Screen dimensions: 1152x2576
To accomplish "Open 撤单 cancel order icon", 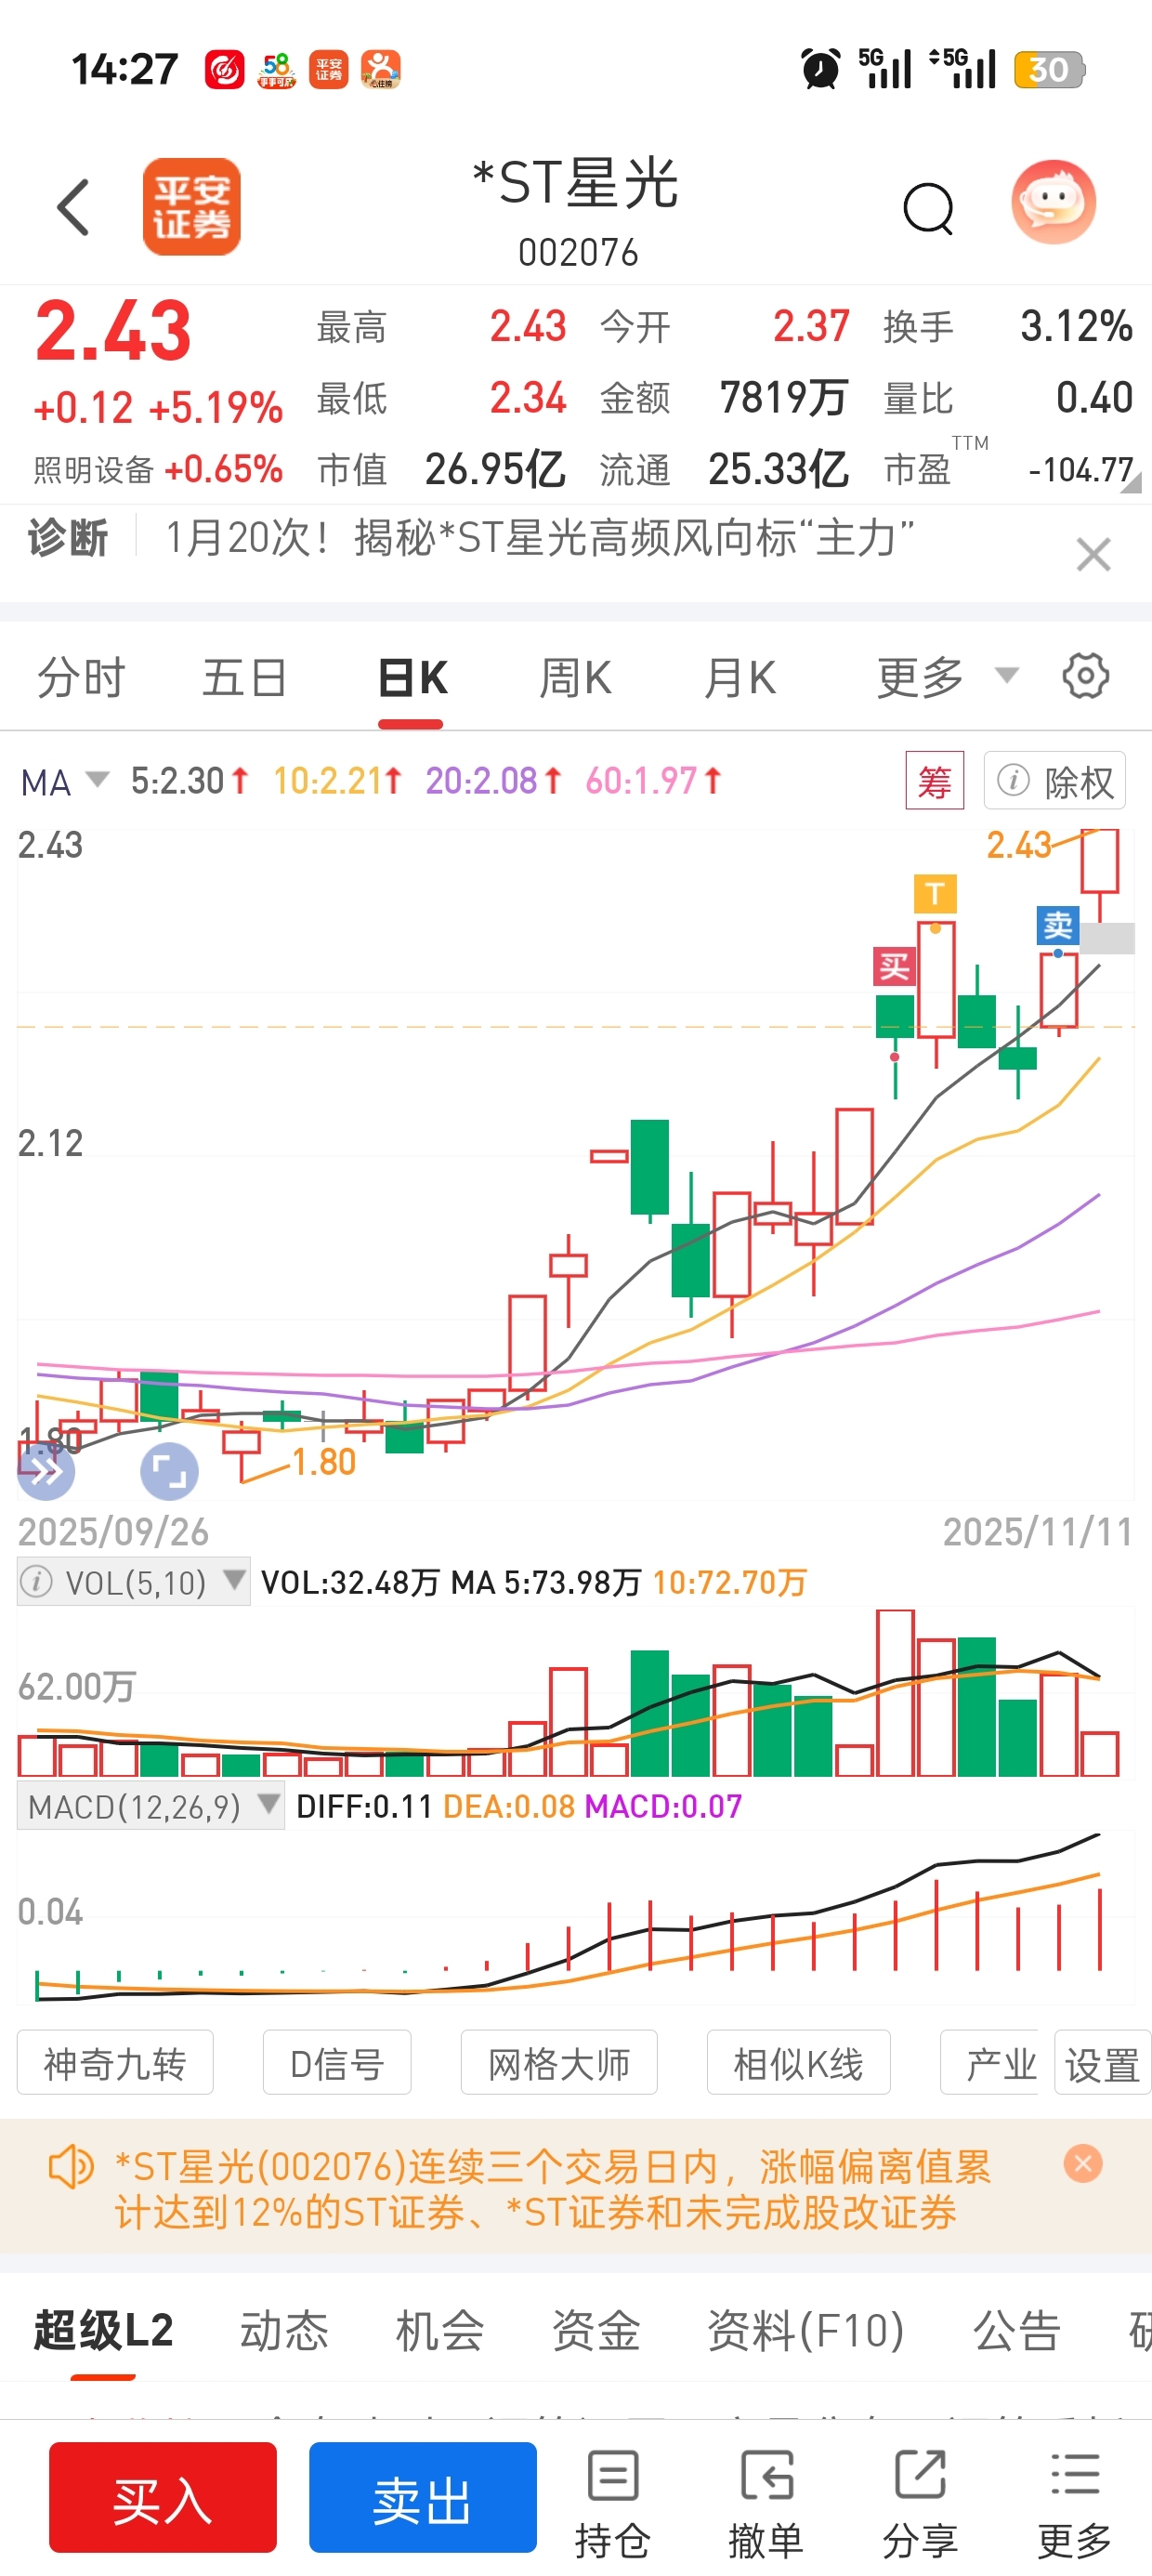I will pos(766,2503).
